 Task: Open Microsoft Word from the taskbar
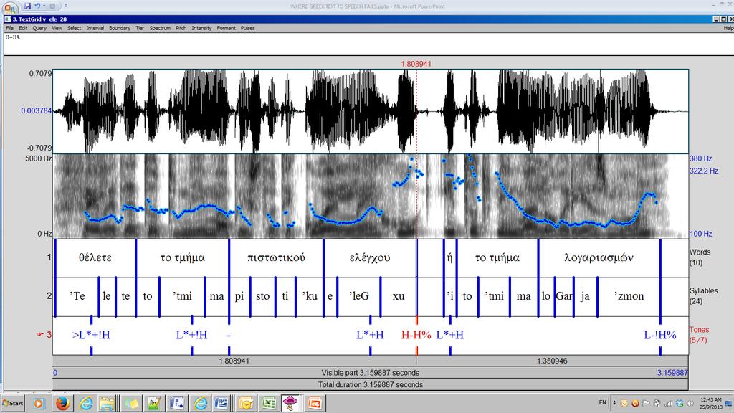point(222,403)
